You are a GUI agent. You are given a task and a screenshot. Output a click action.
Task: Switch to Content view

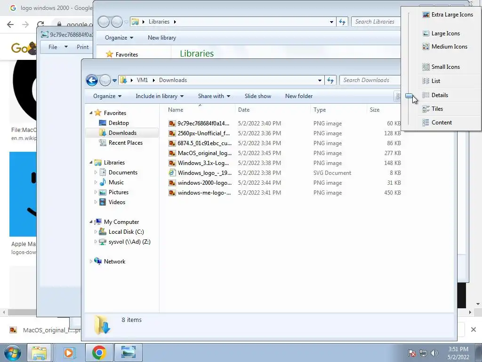pyautogui.click(x=437, y=123)
